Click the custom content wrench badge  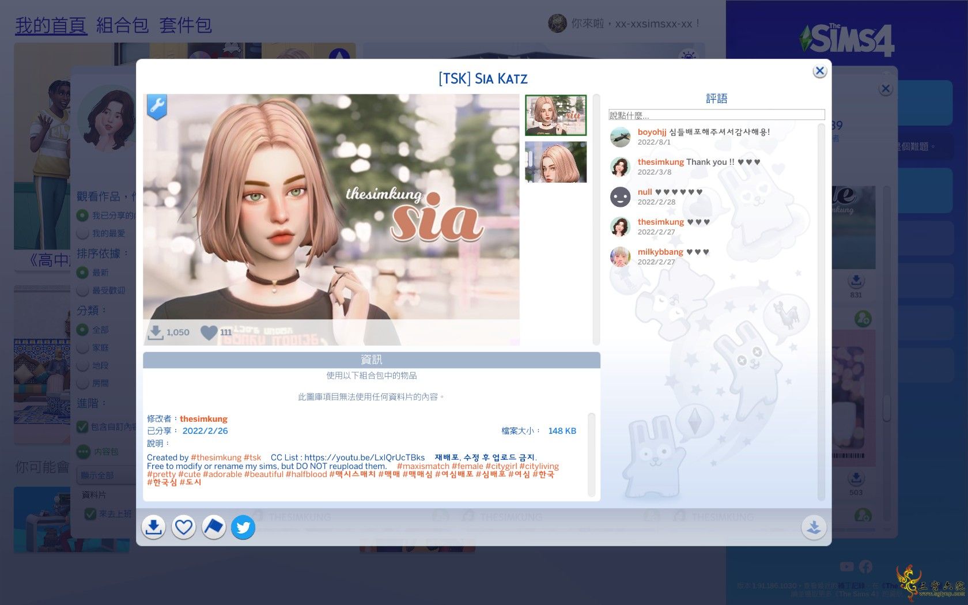coord(156,107)
